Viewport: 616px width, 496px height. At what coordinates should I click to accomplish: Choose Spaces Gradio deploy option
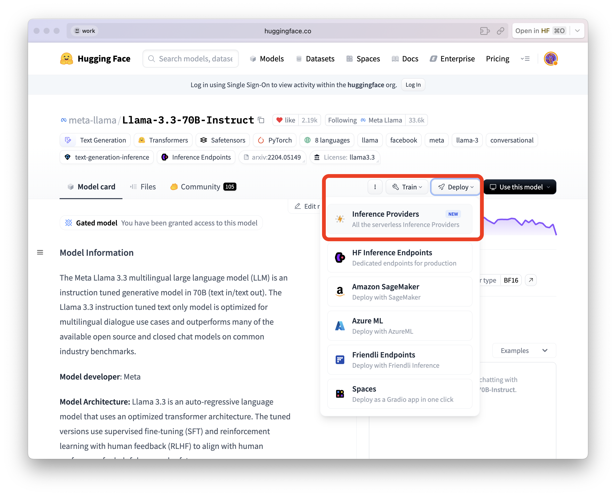pos(400,394)
